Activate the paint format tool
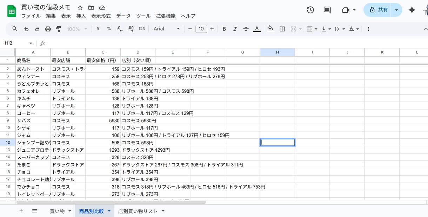Viewport: 428px width, 217px height. coord(59,29)
